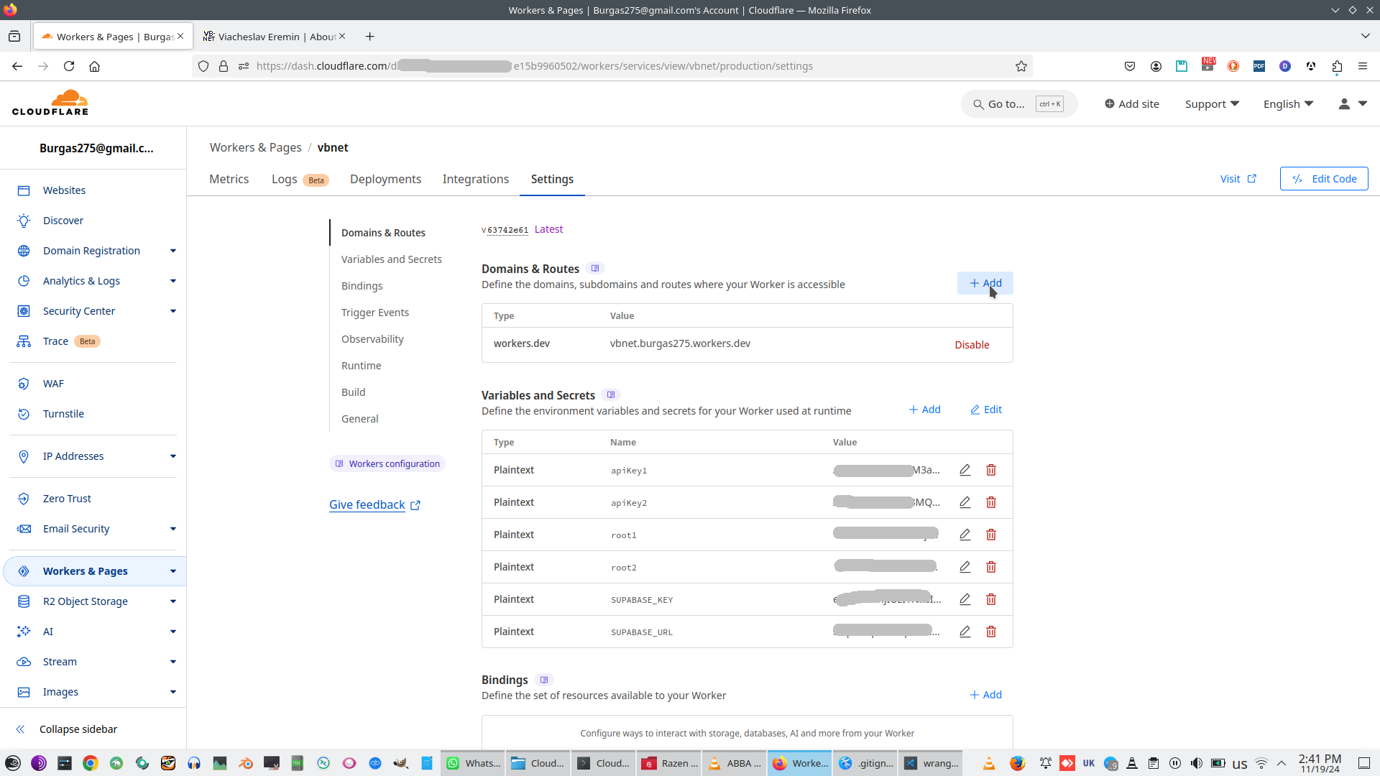Screen dimensions: 1380x776
Task: Bookmark this page with the star icon
Action: point(1021,66)
